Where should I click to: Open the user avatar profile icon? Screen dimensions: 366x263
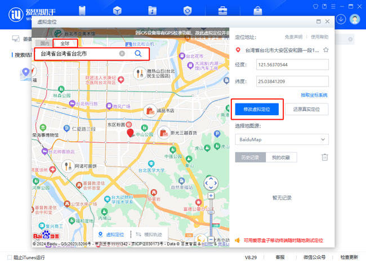355,19
